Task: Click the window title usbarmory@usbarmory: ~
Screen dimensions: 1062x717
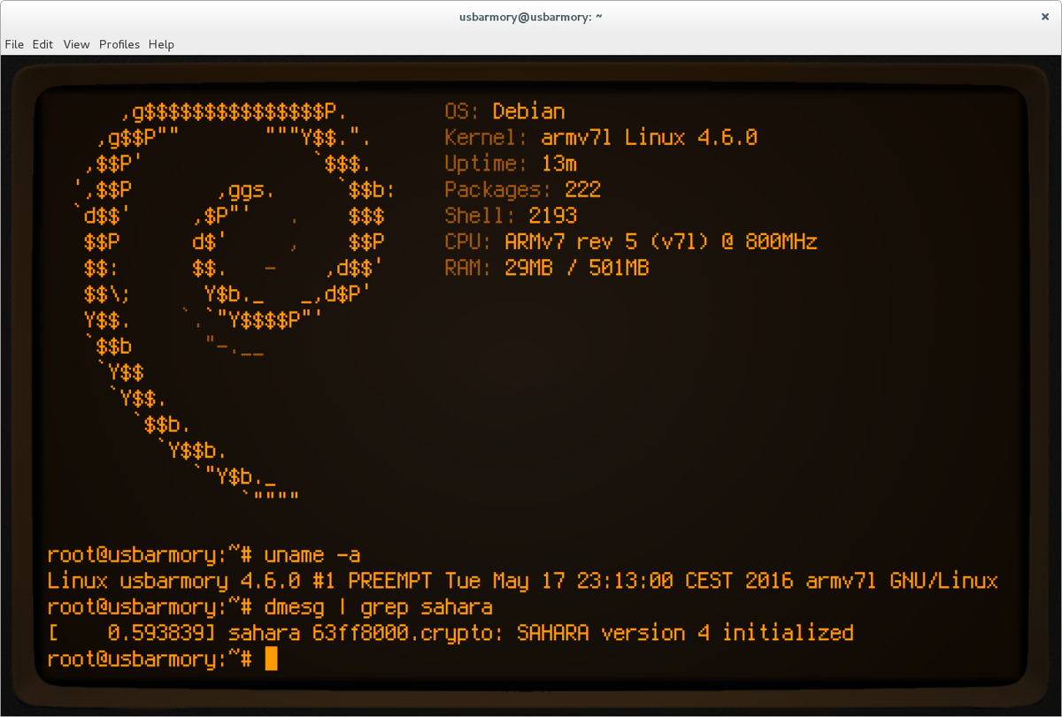Action: tap(531, 17)
